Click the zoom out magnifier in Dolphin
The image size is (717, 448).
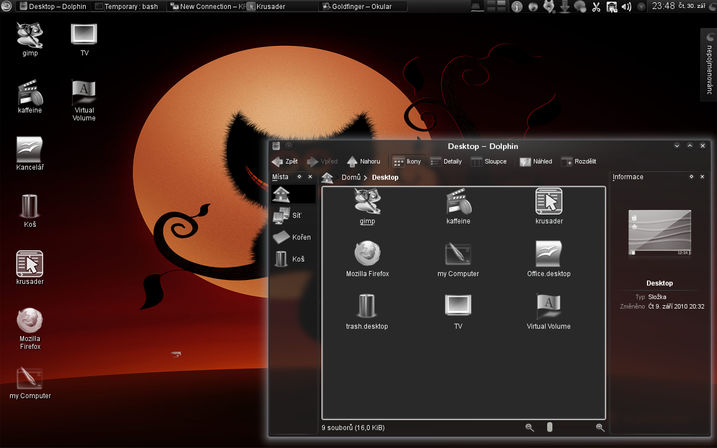pyautogui.click(x=529, y=427)
